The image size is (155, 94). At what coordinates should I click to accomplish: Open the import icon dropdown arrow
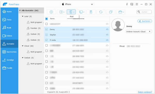[64, 12]
